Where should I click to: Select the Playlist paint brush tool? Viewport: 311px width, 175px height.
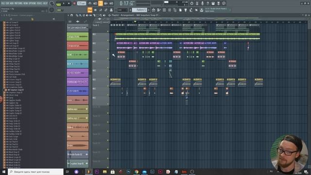coord(80,15)
